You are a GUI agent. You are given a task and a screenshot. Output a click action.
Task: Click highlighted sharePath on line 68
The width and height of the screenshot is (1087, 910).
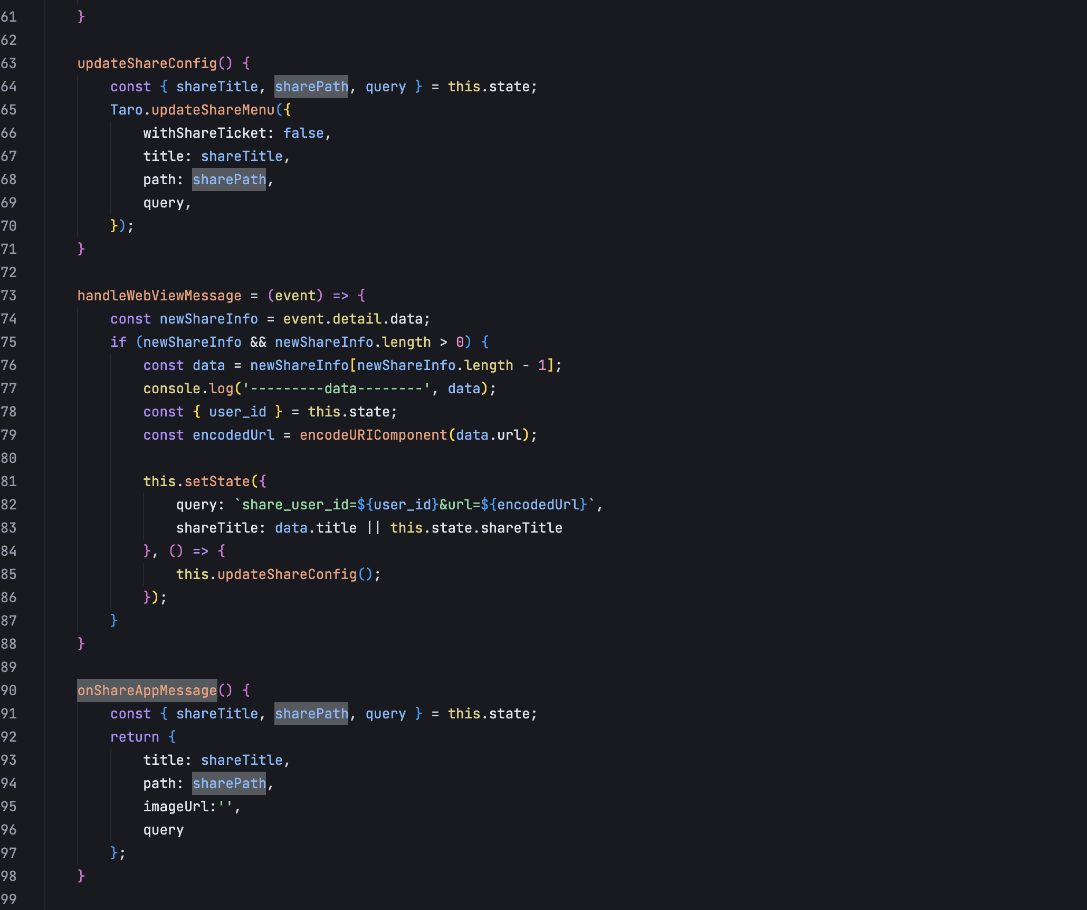click(x=229, y=179)
